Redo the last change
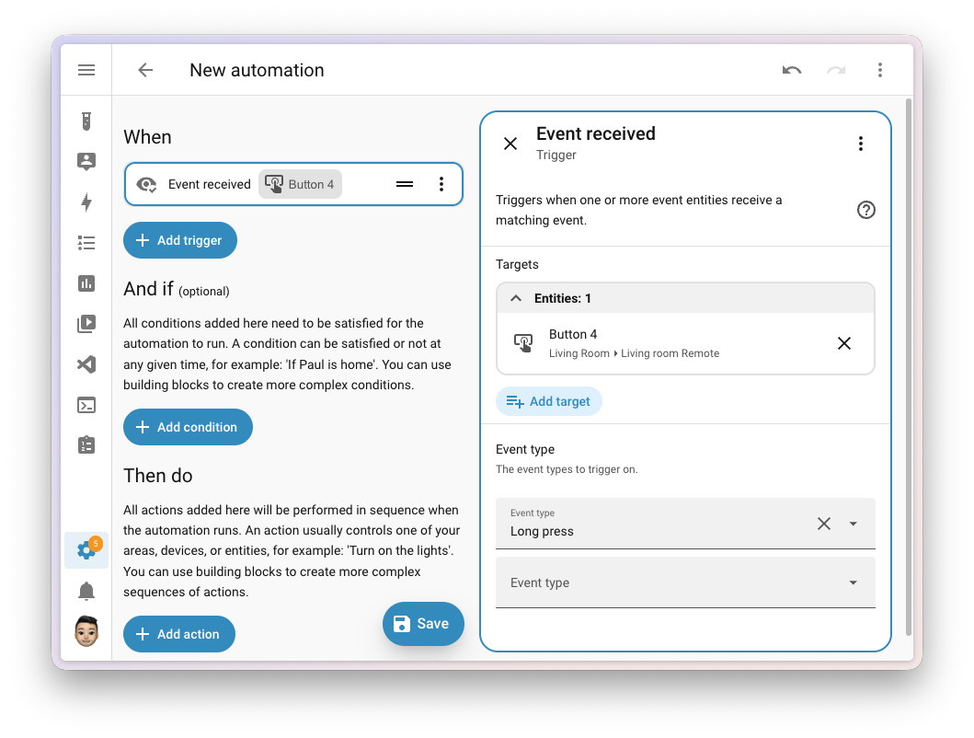 (x=835, y=70)
